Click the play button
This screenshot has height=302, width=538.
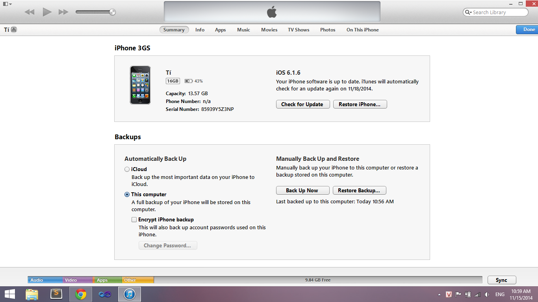click(47, 12)
